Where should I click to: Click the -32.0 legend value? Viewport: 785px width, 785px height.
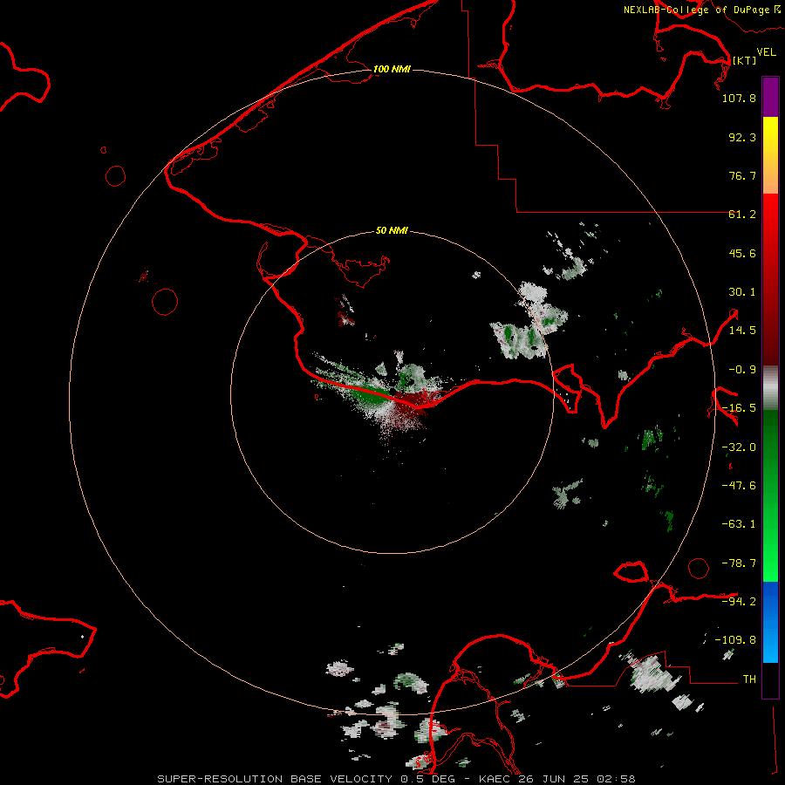(739, 447)
